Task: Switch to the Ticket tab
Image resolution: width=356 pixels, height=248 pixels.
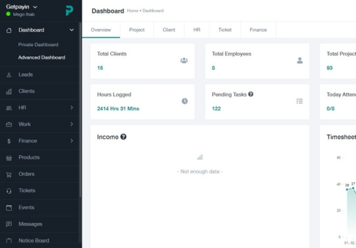Action: tap(225, 30)
